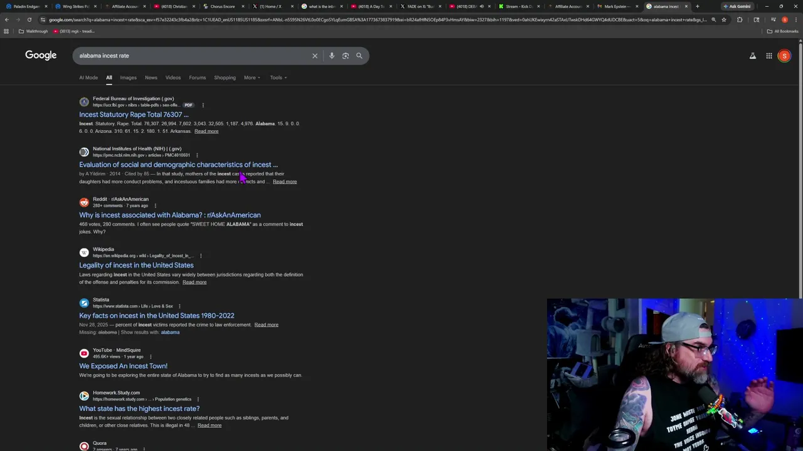Reload the page with the refresh icon
The image size is (803, 451).
tap(29, 19)
